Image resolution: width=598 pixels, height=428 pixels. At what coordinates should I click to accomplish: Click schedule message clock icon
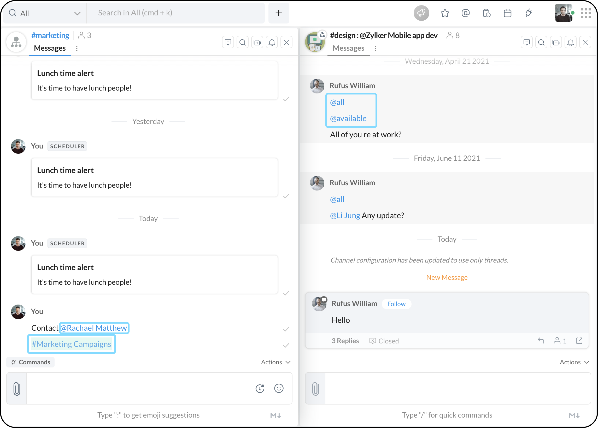pos(260,388)
